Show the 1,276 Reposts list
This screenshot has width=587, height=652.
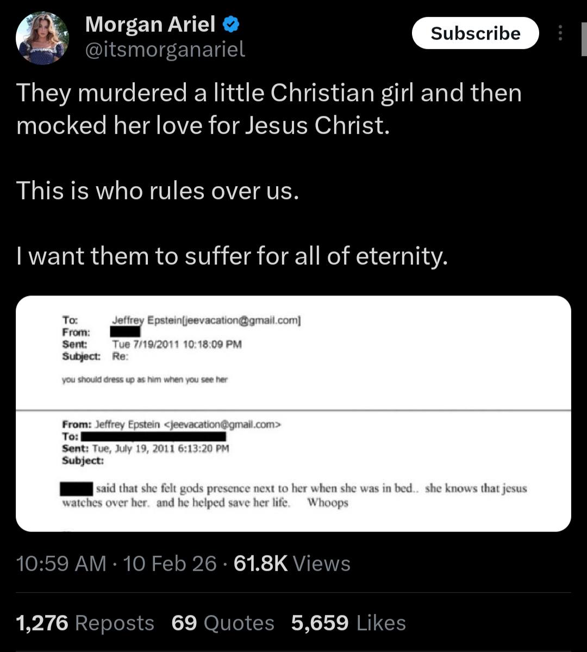point(85,623)
